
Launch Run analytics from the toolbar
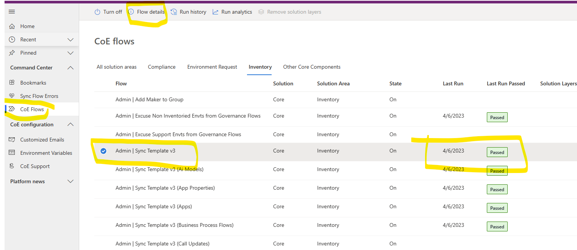tap(232, 12)
